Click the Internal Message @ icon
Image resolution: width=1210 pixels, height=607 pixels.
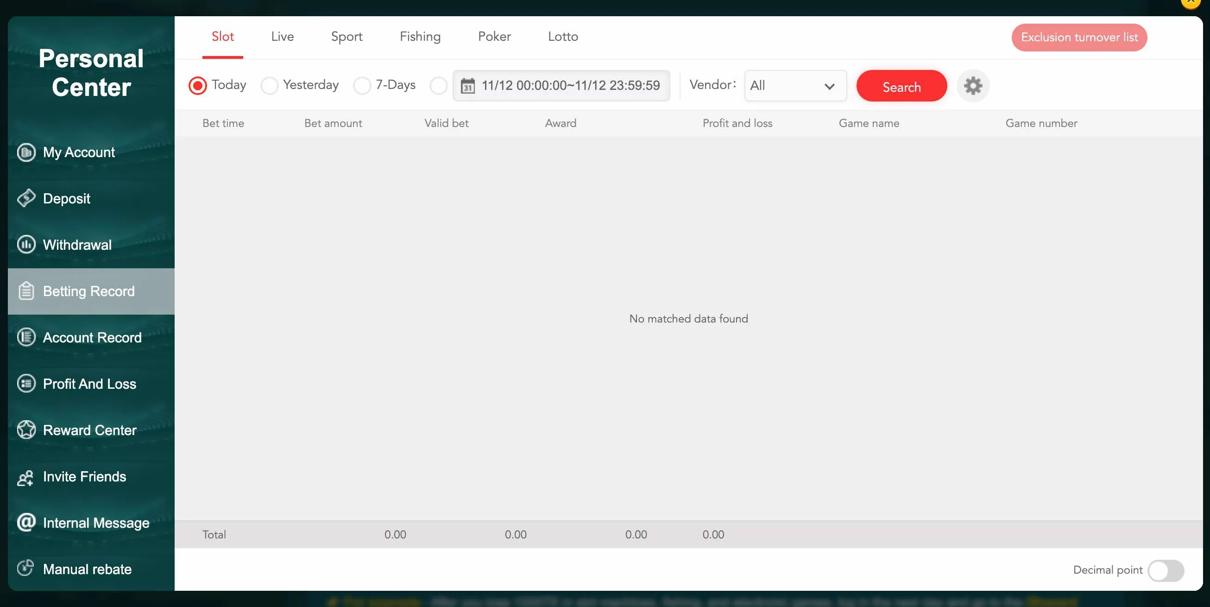(x=26, y=522)
